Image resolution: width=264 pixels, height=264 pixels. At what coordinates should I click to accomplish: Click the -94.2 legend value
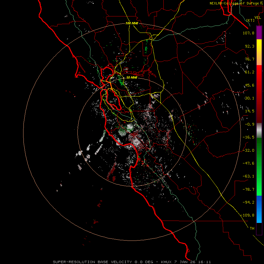[248, 202]
